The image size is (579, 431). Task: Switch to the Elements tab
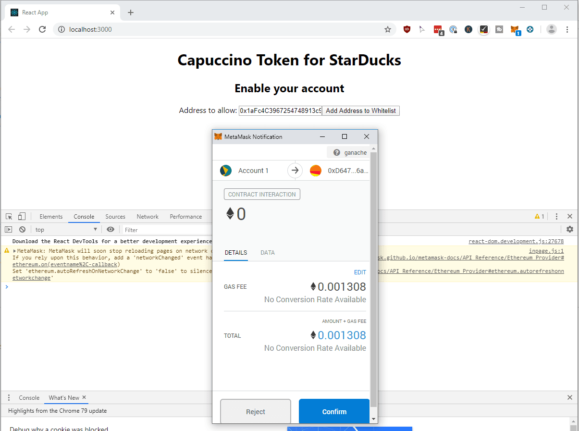pos(51,217)
